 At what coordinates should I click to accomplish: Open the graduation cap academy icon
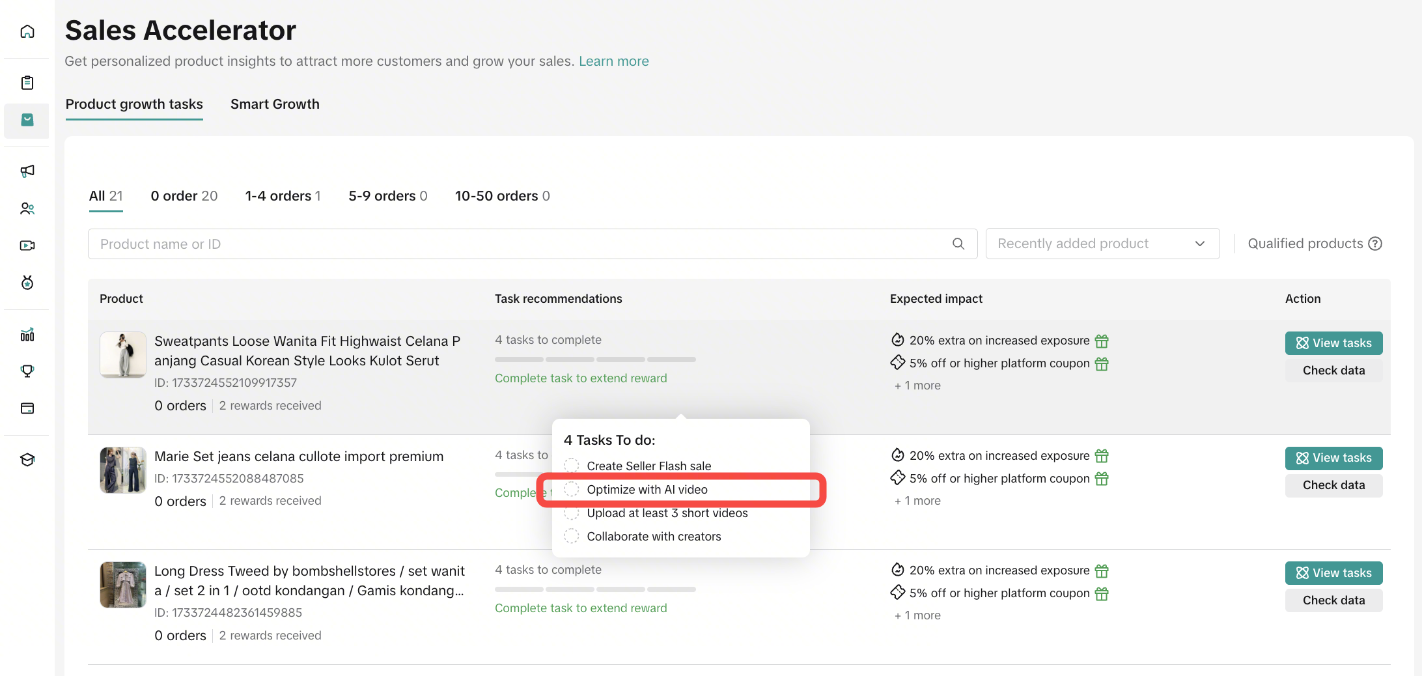tap(27, 460)
